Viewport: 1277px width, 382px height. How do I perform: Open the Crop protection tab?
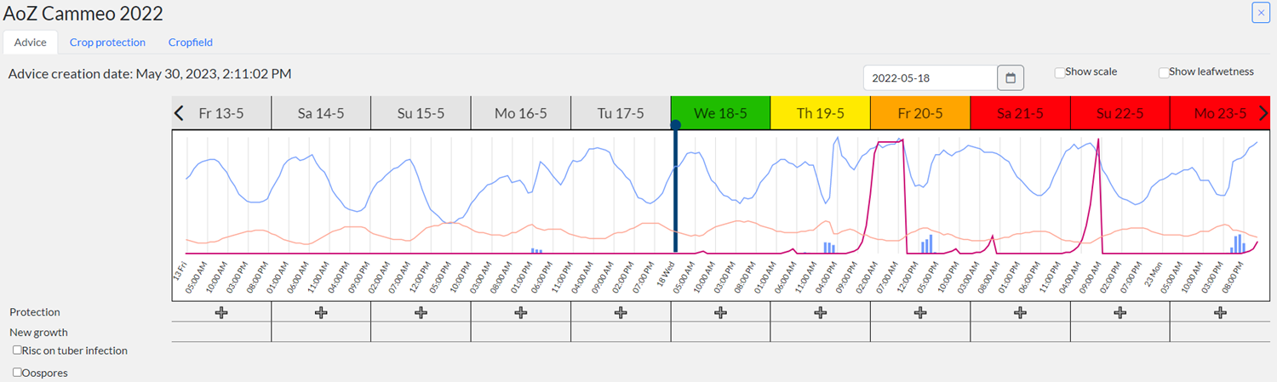[x=107, y=43]
